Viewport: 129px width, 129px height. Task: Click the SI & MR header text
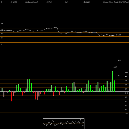(x=14, y=2)
